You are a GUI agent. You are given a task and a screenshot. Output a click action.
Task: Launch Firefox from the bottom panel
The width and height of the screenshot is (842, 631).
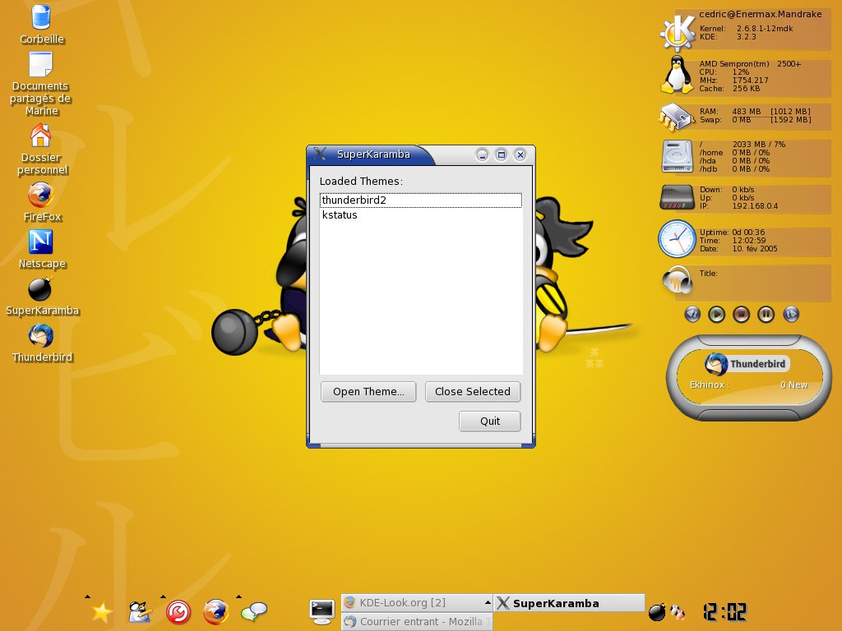216,611
